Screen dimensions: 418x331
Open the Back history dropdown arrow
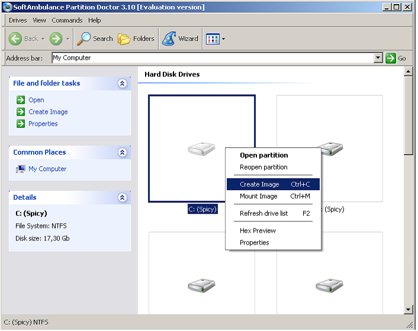[x=43, y=39]
